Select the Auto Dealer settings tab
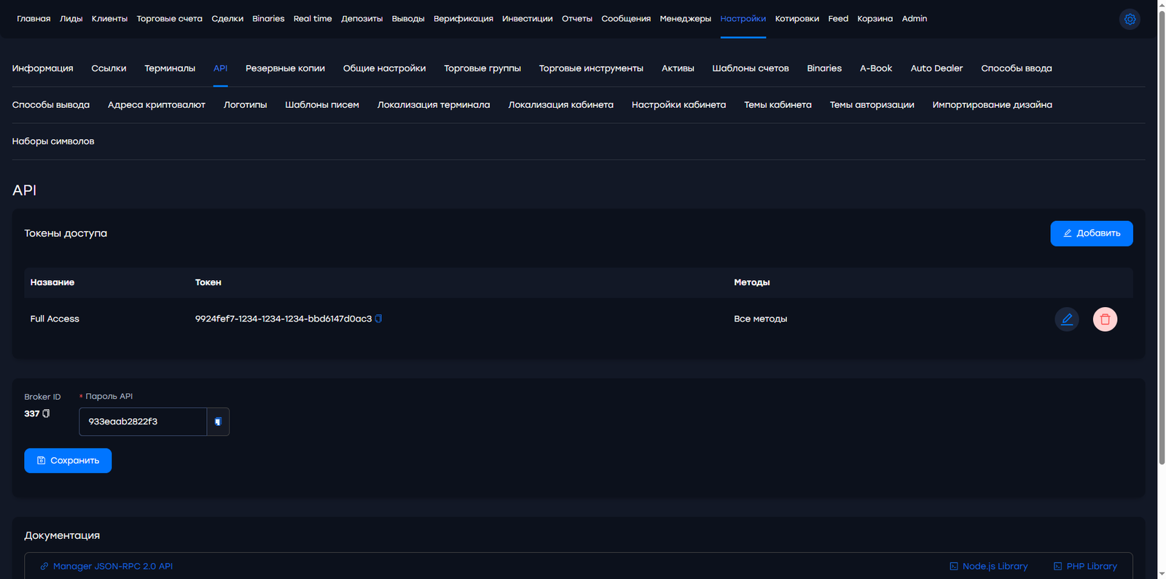Viewport: 1166px width, 579px height. tap(936, 69)
